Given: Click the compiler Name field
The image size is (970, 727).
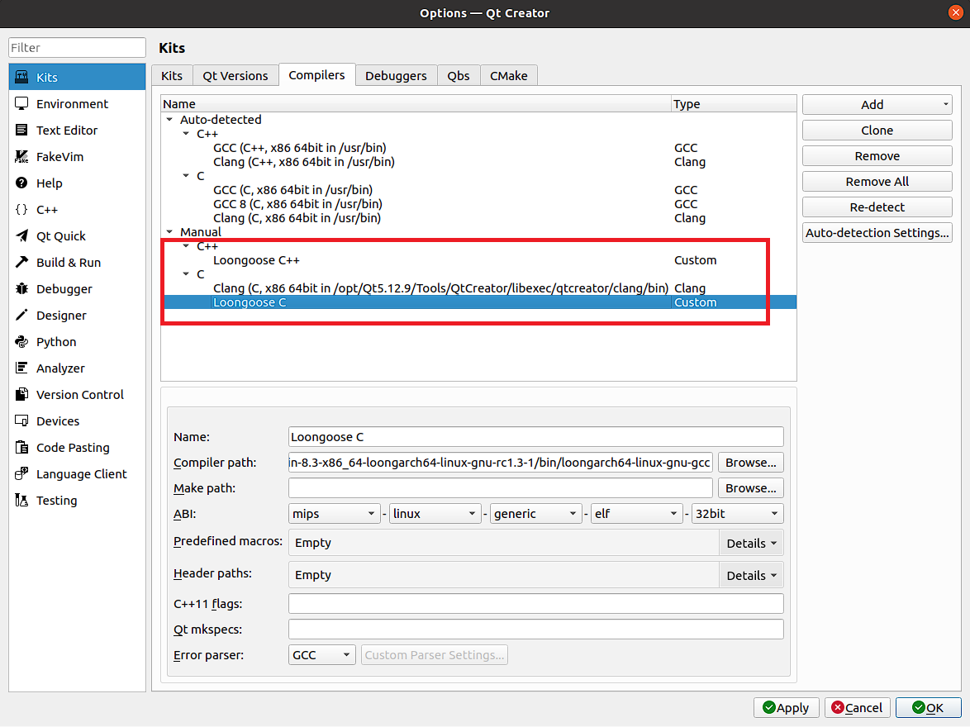Looking at the screenshot, I should (x=535, y=437).
